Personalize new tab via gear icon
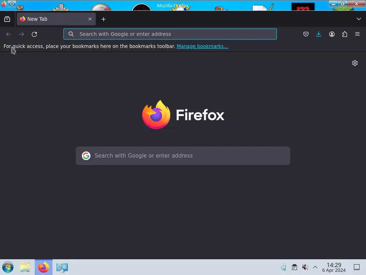 click(x=355, y=63)
